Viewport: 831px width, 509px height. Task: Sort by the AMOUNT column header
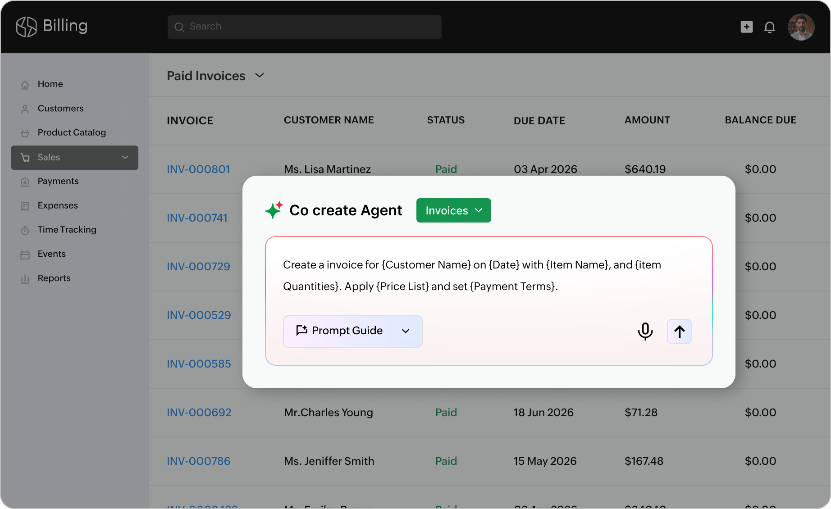pyautogui.click(x=647, y=120)
